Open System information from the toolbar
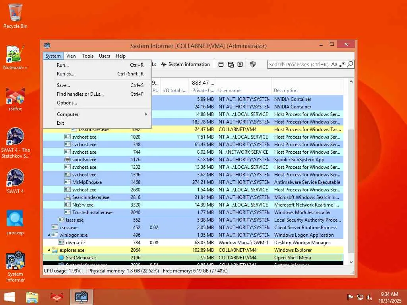This screenshot has width=407, height=305. pos(185,64)
